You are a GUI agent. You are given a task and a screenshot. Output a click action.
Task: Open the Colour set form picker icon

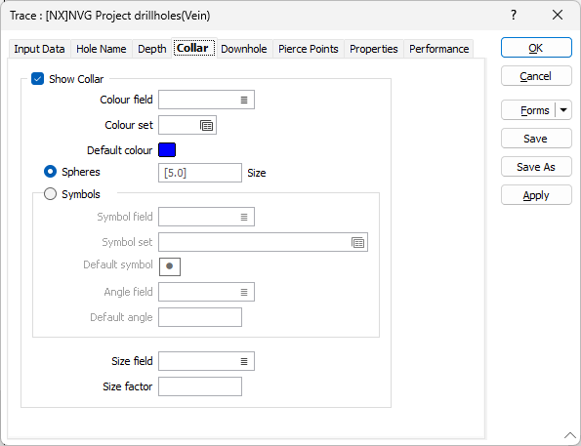pos(206,126)
